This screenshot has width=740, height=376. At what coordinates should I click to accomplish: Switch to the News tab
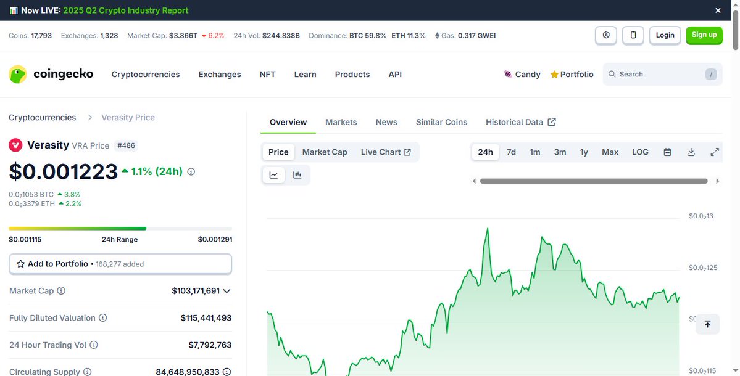386,122
